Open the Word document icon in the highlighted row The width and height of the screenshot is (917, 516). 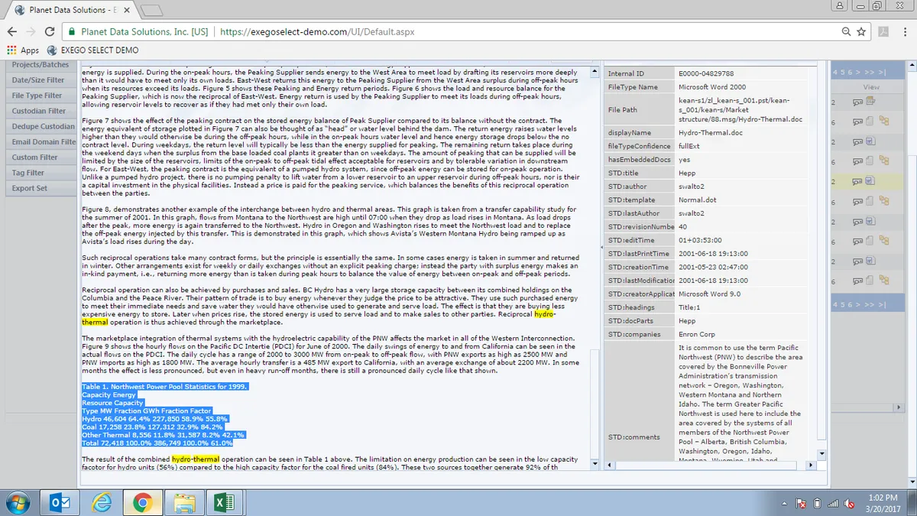point(870,182)
